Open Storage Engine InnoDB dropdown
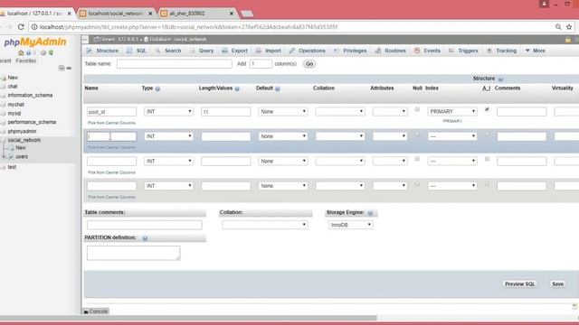579x325 pixels. (351, 225)
